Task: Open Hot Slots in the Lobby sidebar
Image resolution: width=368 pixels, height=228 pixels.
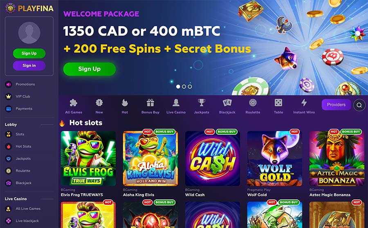Action: pyautogui.click(x=23, y=146)
